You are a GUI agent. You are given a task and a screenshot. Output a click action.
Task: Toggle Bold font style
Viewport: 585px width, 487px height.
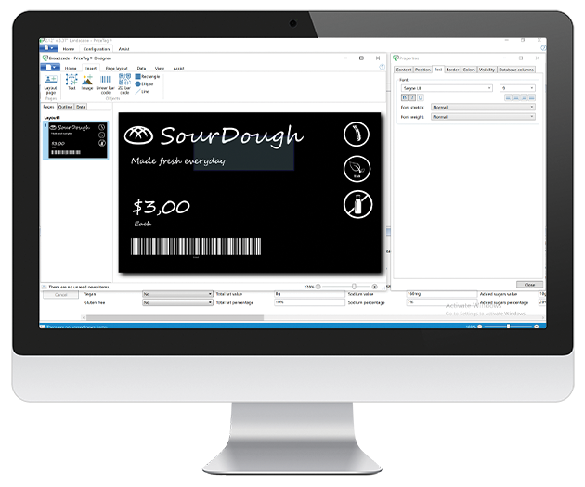click(x=404, y=96)
